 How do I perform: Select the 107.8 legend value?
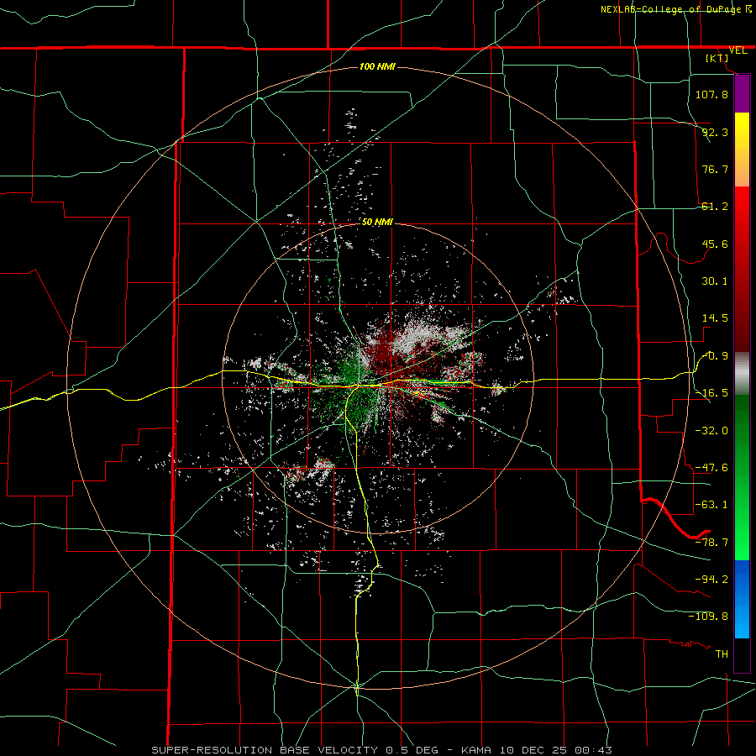coord(711,94)
